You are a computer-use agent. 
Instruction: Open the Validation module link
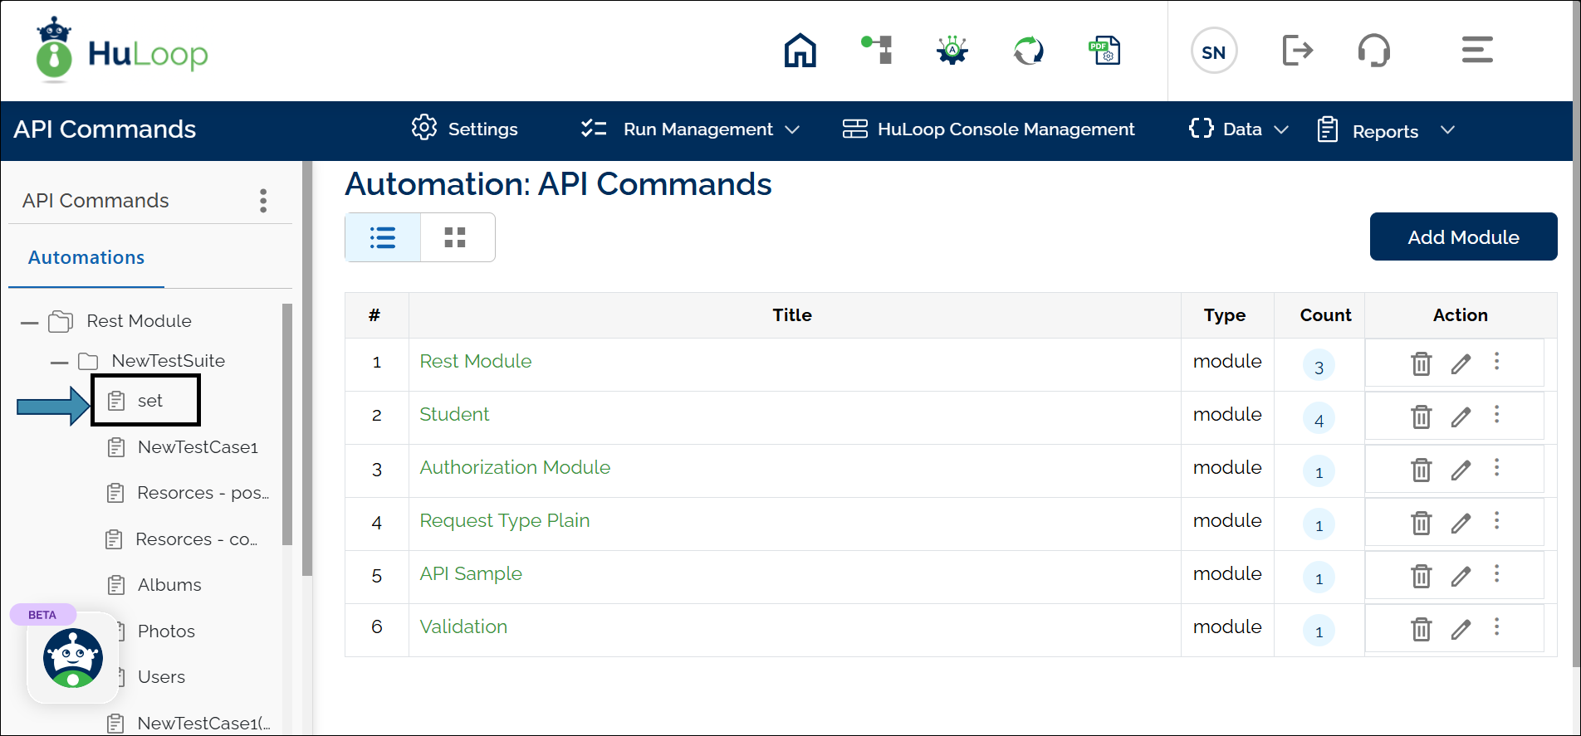(463, 627)
